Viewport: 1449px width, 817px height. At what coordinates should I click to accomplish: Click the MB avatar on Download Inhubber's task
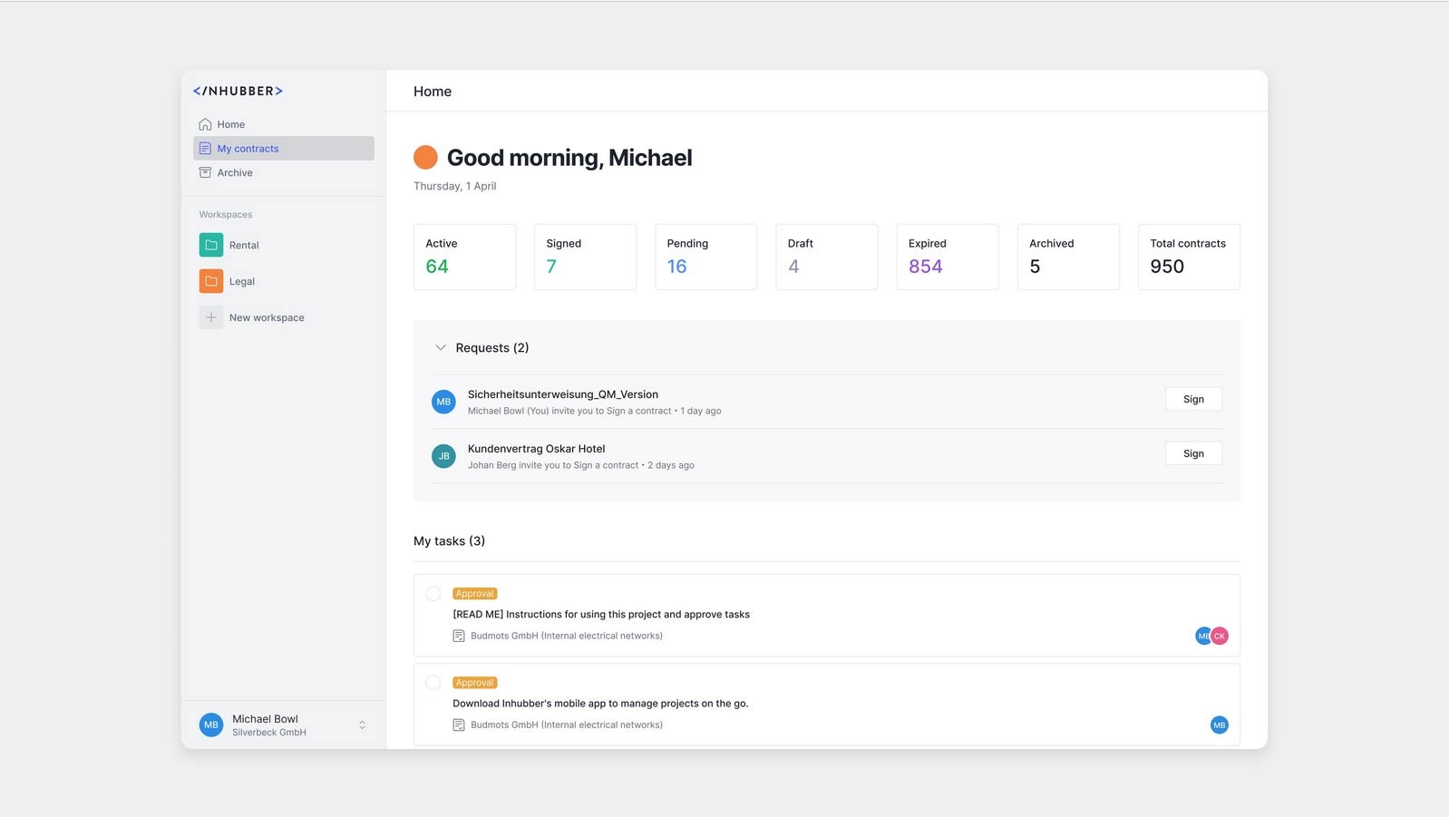pos(1220,725)
